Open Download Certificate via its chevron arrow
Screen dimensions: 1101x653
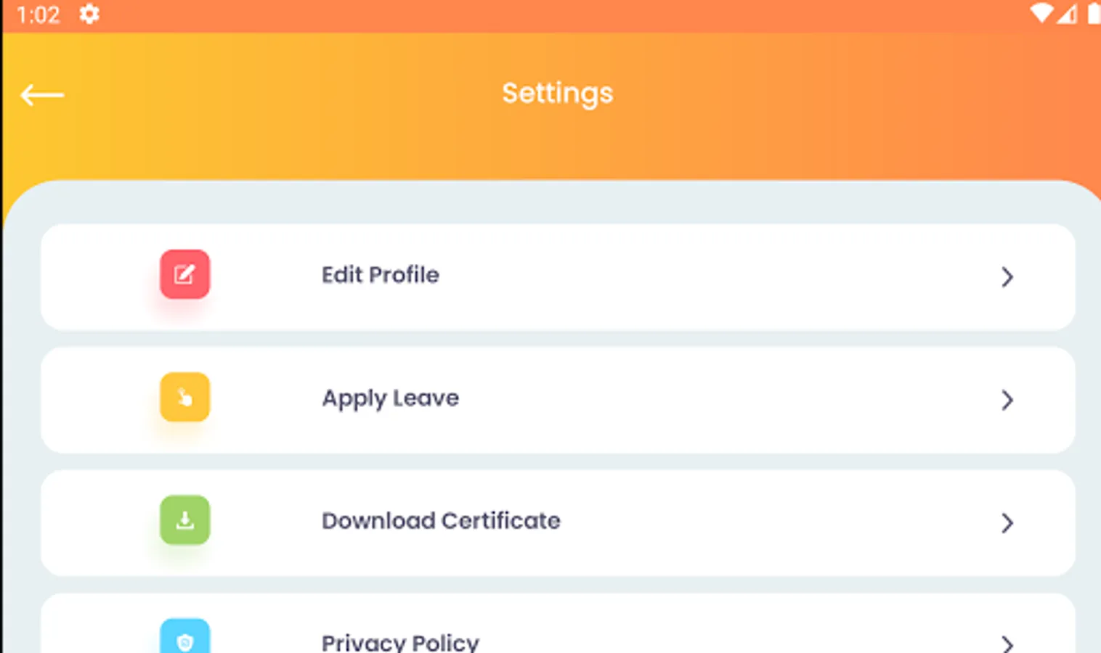(x=1007, y=522)
